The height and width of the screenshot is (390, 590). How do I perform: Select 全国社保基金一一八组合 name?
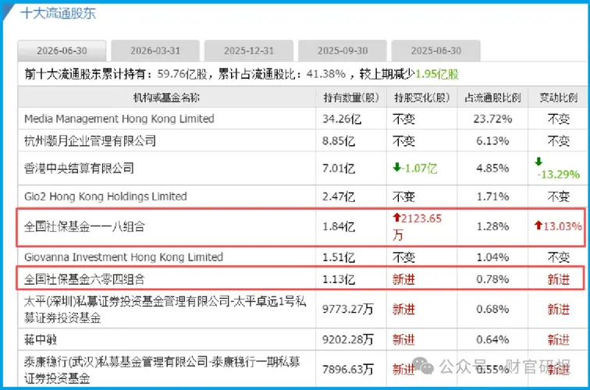tap(84, 226)
